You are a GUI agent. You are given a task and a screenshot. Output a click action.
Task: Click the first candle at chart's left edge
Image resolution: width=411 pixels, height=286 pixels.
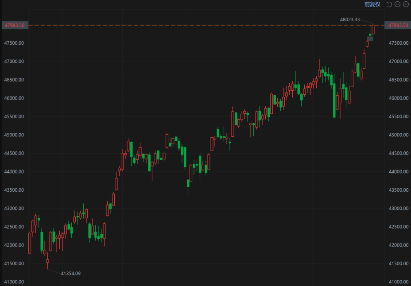point(30,243)
